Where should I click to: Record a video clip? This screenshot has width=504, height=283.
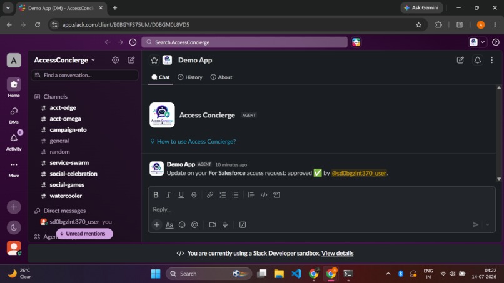213,224
